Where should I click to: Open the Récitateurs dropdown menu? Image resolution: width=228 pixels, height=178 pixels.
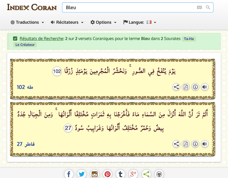pos(67,22)
